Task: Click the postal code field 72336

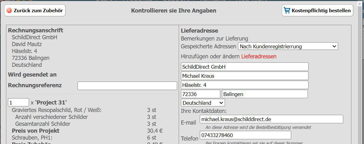Action: 200,94
